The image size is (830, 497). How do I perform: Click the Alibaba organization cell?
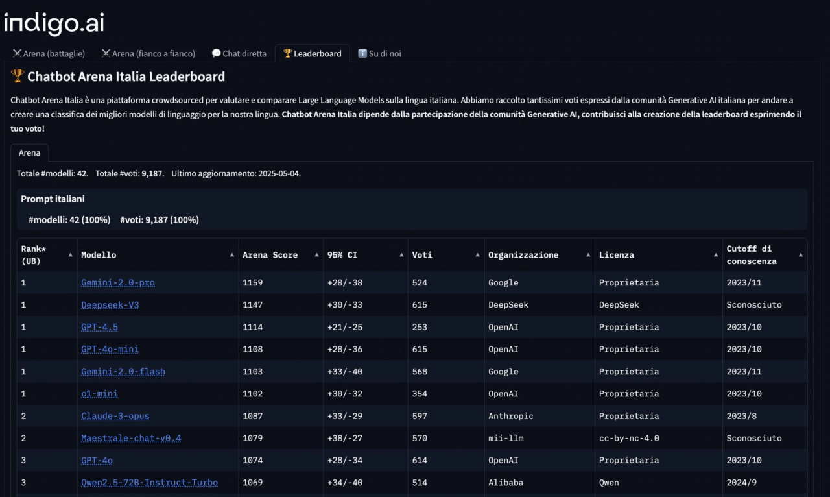point(539,483)
